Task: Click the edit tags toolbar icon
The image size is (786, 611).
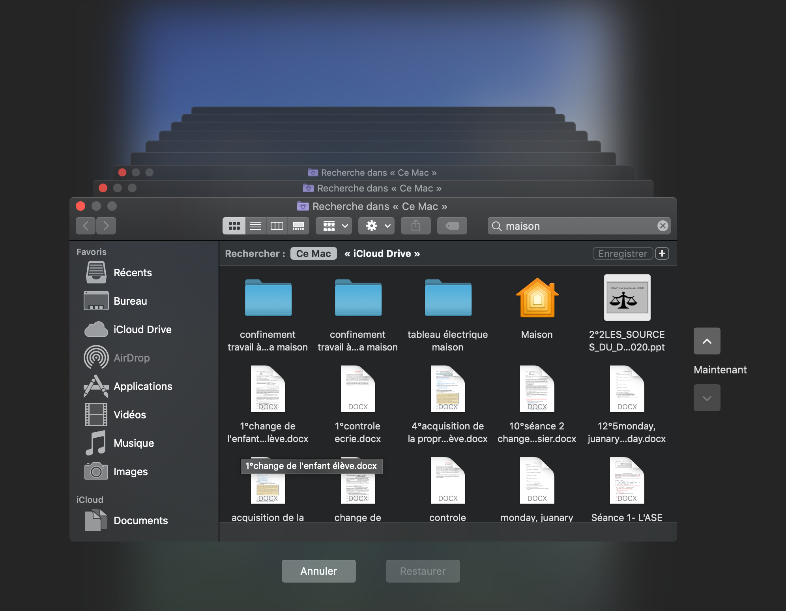Action: coord(452,226)
